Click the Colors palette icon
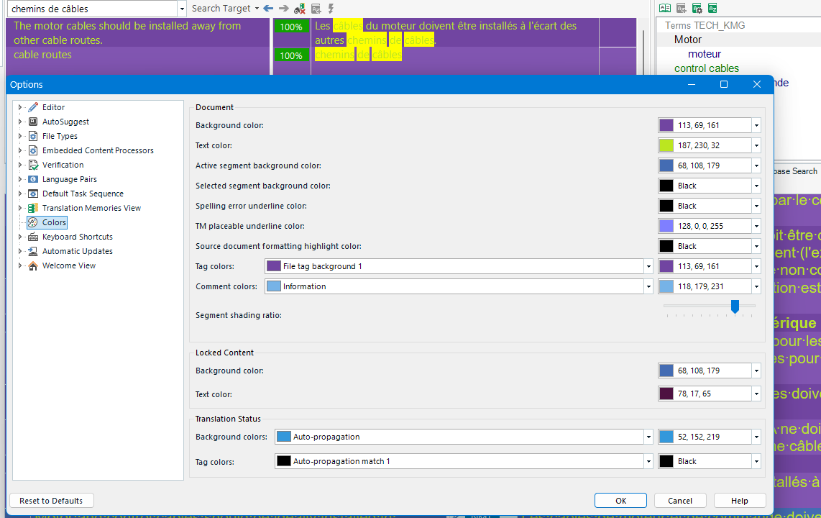 click(x=33, y=222)
